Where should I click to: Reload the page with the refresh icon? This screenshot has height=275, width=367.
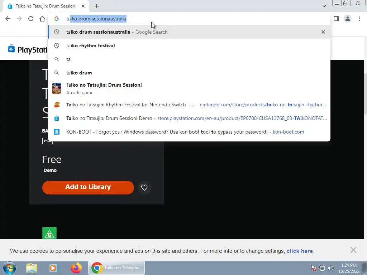click(31, 19)
